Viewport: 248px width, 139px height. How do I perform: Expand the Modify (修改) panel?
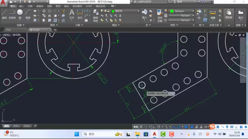coord(54,25)
